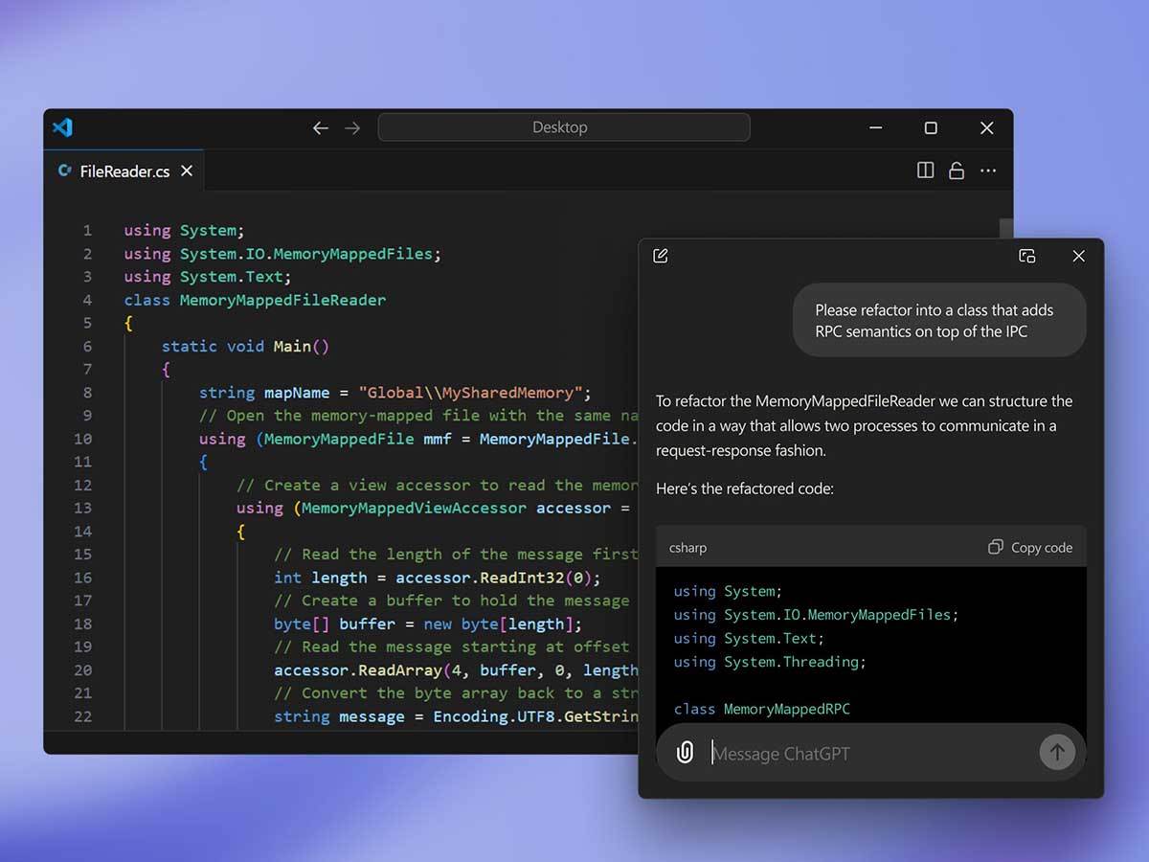Close the FileReader.cs tab
1149x862 pixels.
[x=187, y=170]
